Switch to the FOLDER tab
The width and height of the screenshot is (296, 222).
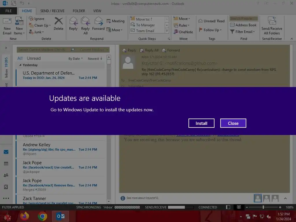(x=79, y=11)
